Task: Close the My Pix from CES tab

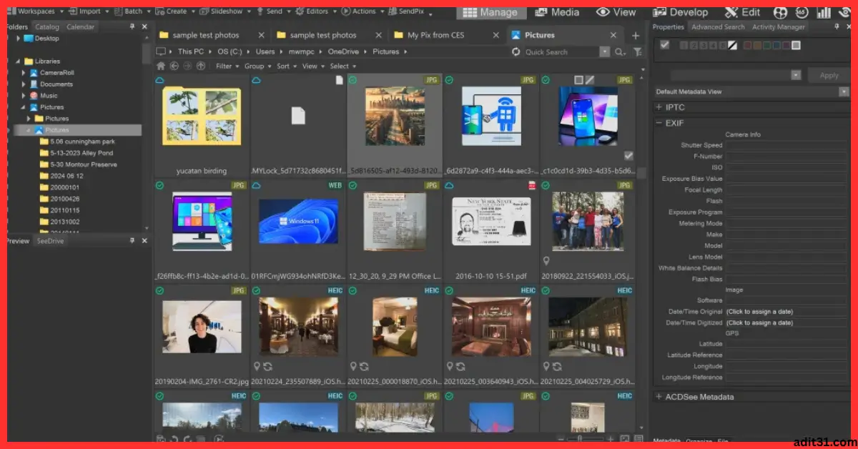Action: pyautogui.click(x=495, y=35)
